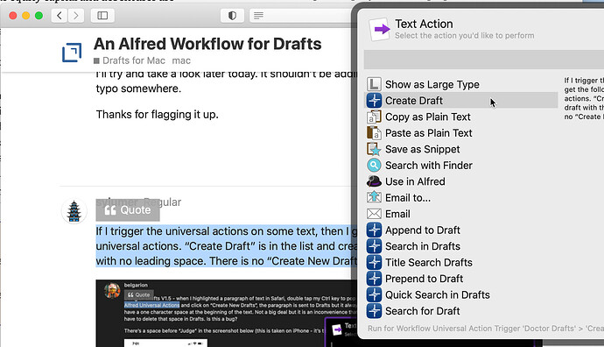The height and width of the screenshot is (347, 604).
Task: Click the small Quote button in embedded screenshot
Action: (x=138, y=295)
